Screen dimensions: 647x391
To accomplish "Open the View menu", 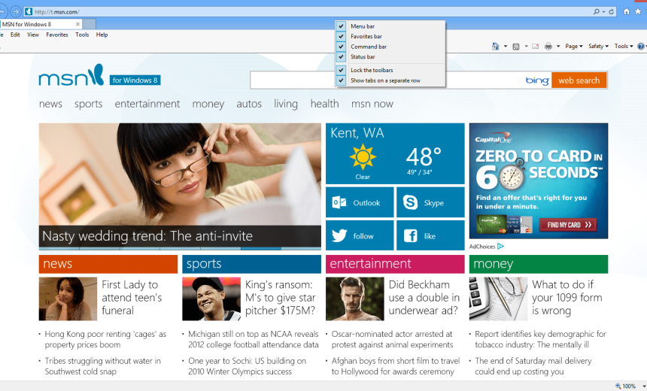I will [33, 35].
